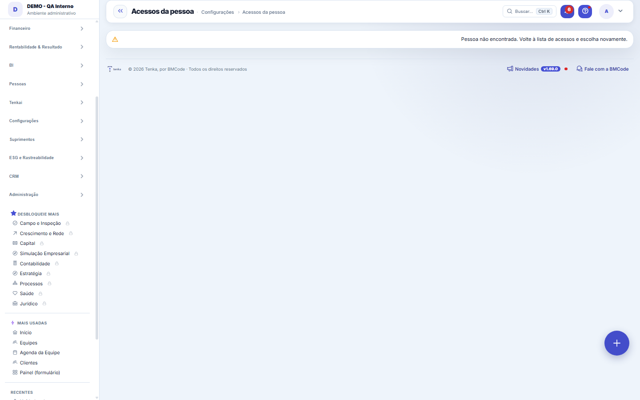Expand the Financeiro menu section
This screenshot has height=400, width=640.
tap(47, 28)
